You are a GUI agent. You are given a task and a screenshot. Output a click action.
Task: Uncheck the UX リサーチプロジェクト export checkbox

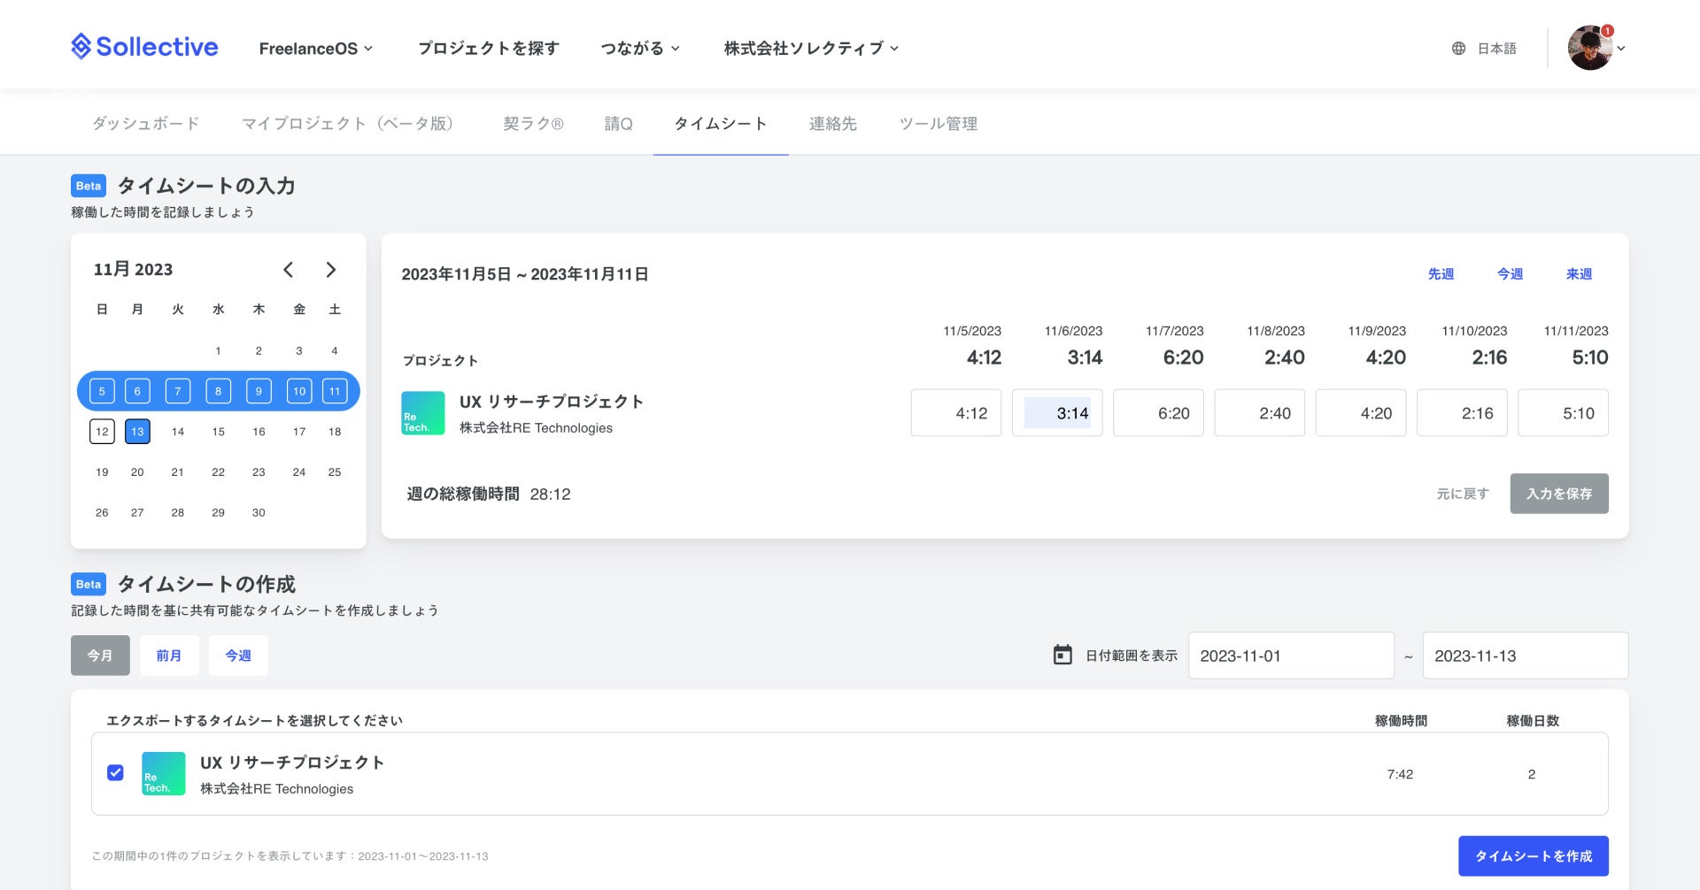tap(115, 773)
